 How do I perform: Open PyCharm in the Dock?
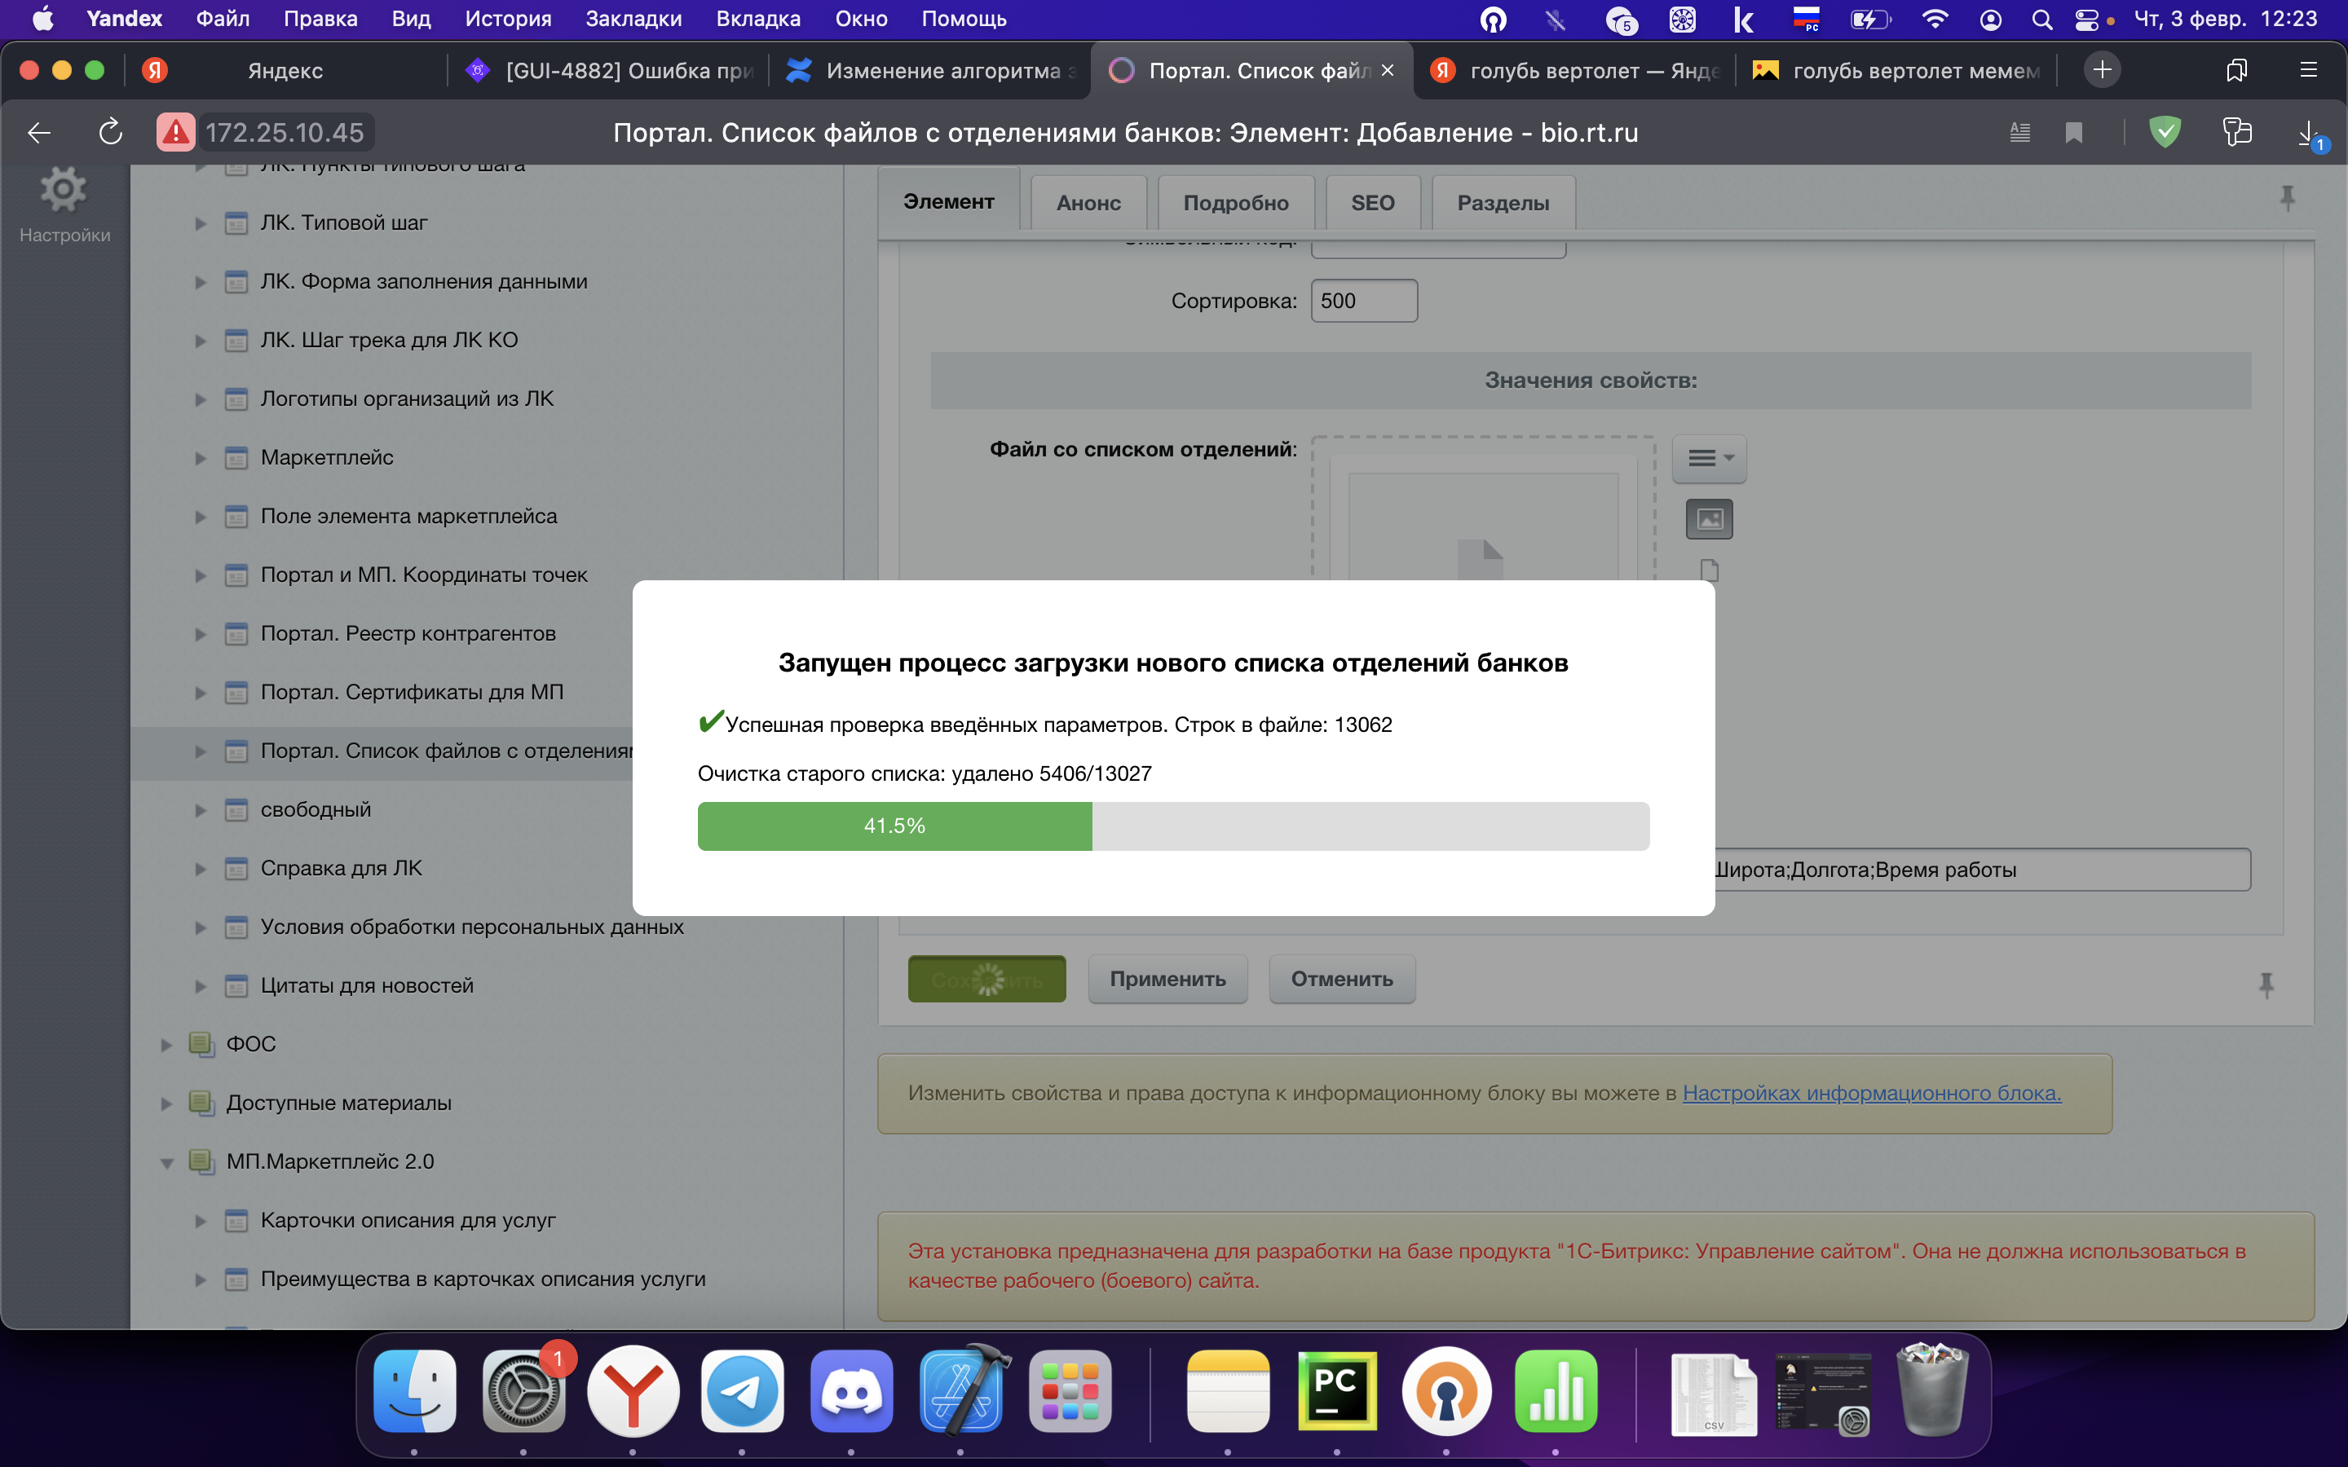pyautogui.click(x=1337, y=1391)
